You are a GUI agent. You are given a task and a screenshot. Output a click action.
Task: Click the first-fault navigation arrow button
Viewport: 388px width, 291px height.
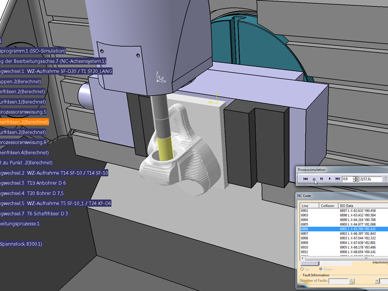[x=376, y=281]
